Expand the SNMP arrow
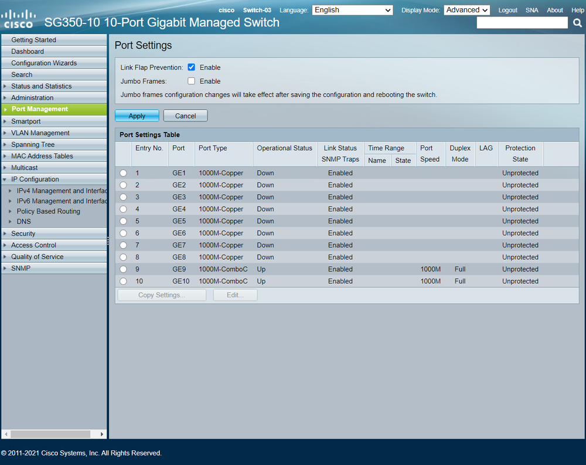The height and width of the screenshot is (465, 586). (x=5, y=268)
